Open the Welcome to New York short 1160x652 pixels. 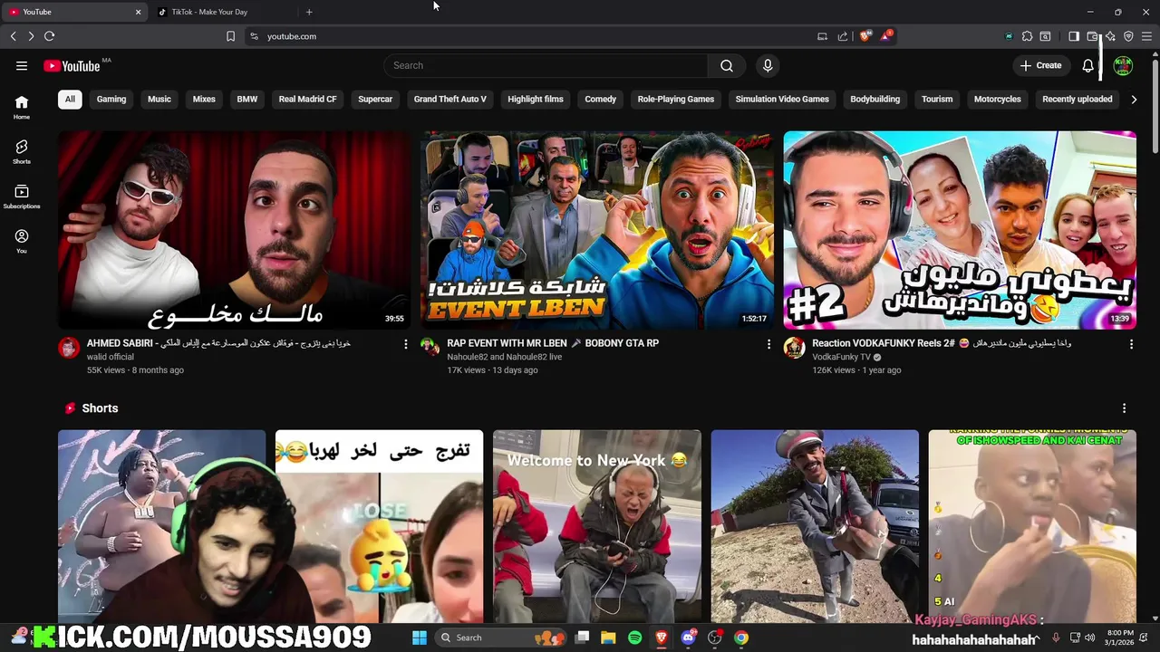pos(596,526)
